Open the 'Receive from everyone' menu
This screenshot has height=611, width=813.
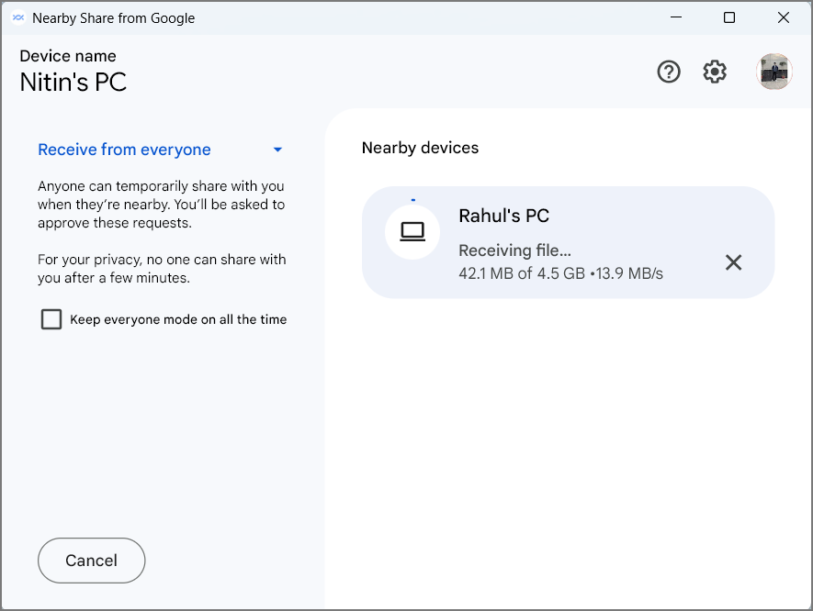click(x=124, y=150)
